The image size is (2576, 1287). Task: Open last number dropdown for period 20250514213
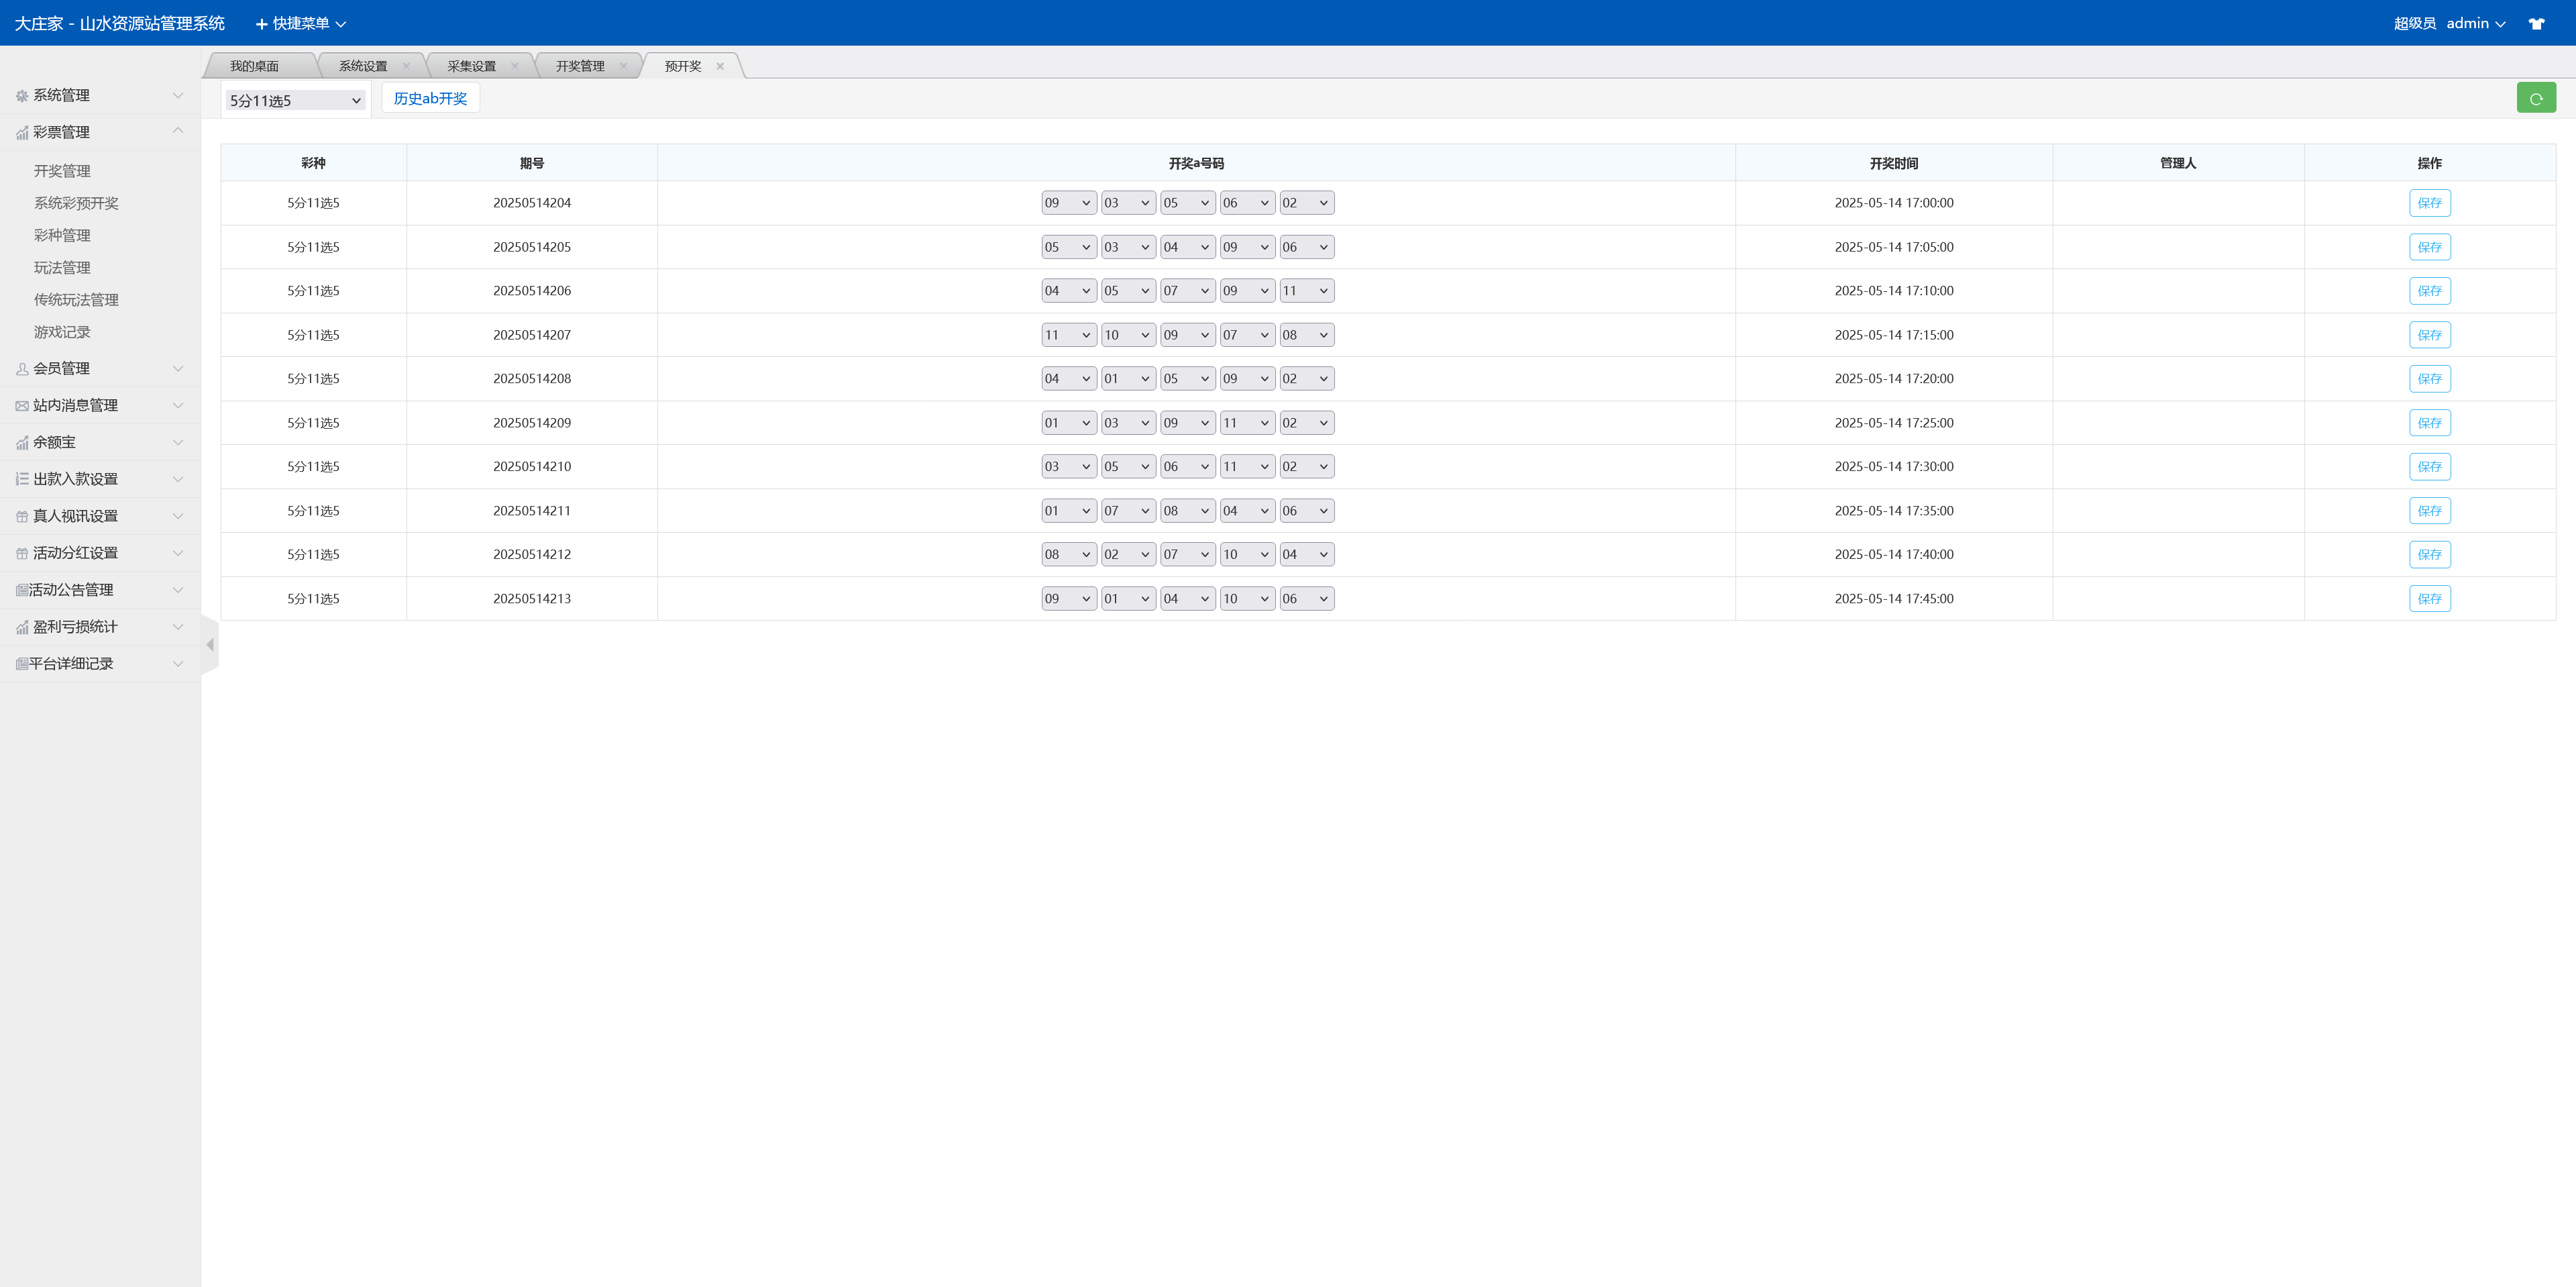(x=1305, y=599)
